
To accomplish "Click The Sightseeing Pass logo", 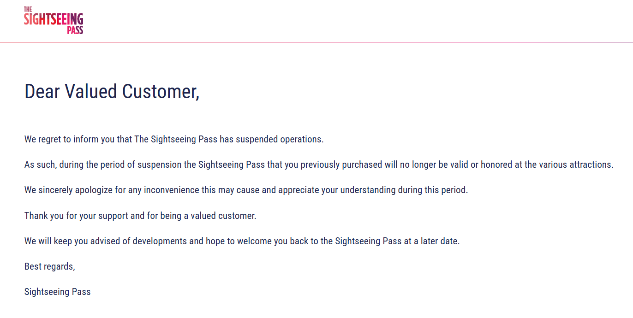I will click(x=54, y=20).
